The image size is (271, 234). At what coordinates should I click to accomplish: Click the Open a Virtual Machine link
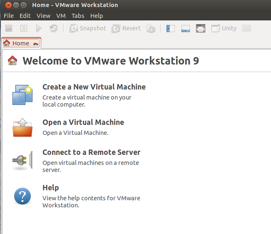[83, 122]
